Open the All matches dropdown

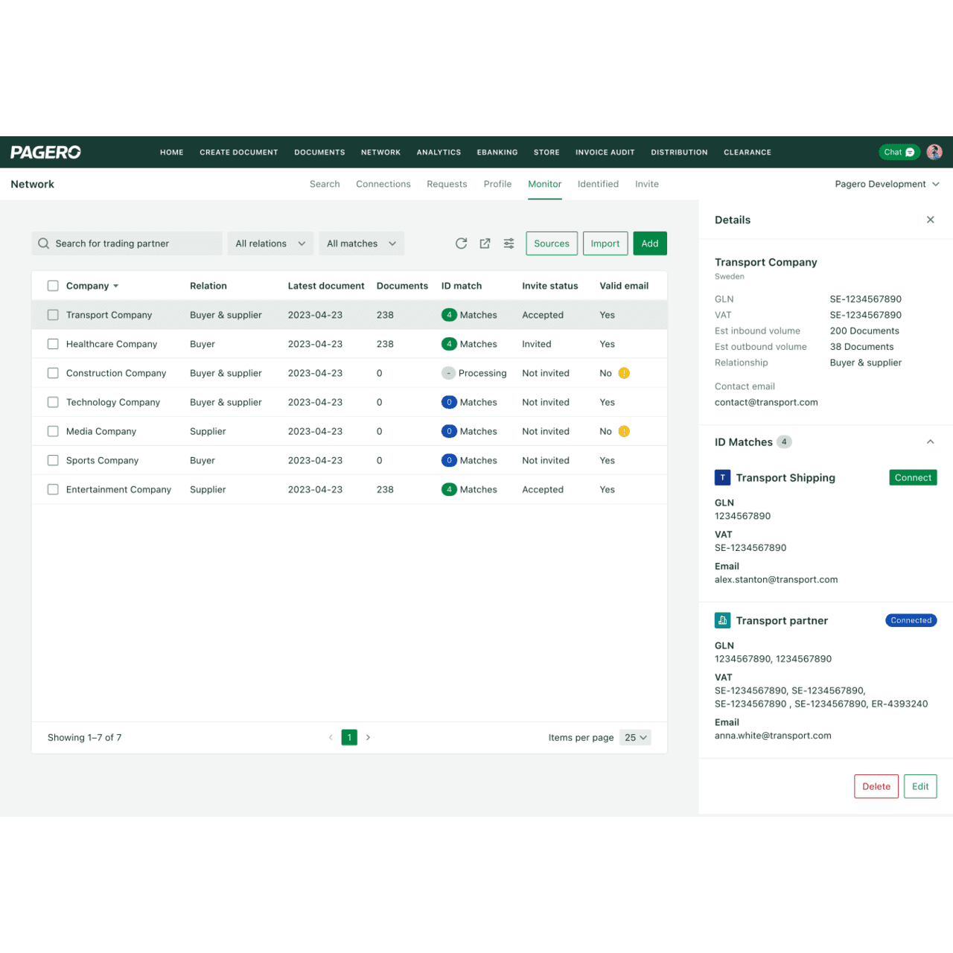point(361,243)
